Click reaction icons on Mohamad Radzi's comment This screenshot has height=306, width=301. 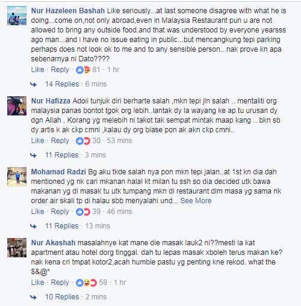[83, 212]
